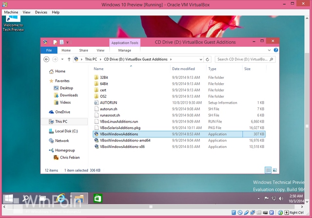Screen dimensions: 312x218
Task: Open Internet Explorer from the taskbar
Action: pyautogui.click(x=61, y=198)
